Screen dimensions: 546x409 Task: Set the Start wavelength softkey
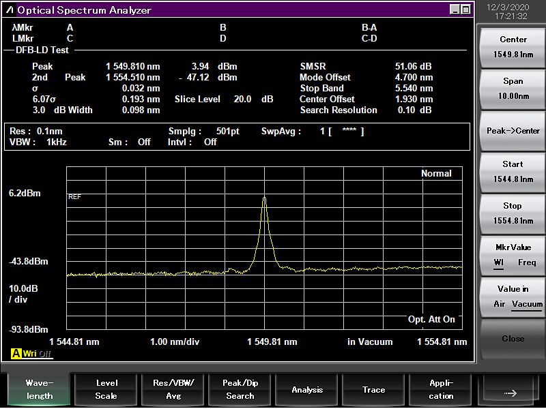point(513,172)
